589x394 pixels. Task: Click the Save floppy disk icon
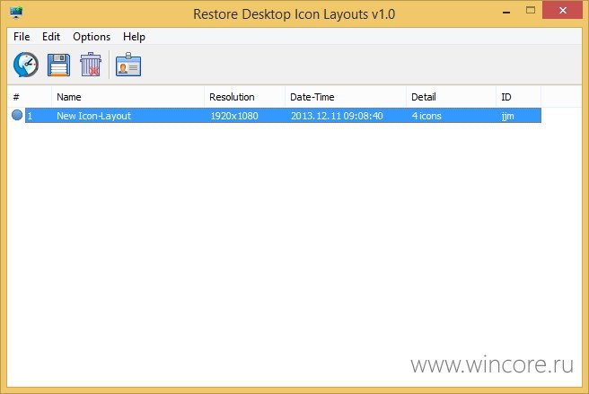pos(58,65)
